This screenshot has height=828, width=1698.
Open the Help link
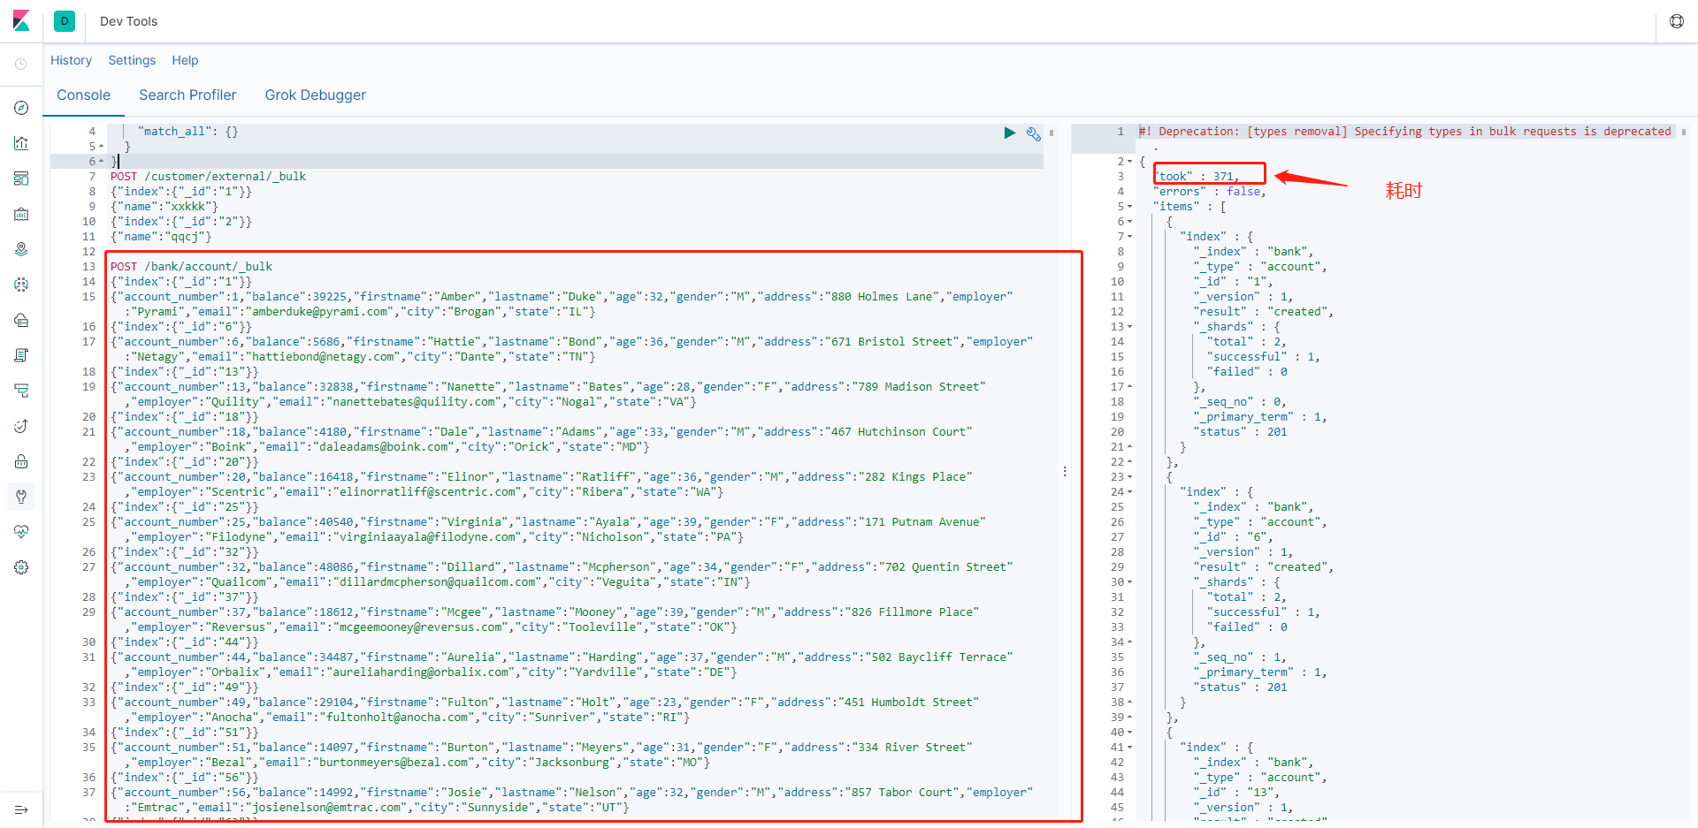185,60
